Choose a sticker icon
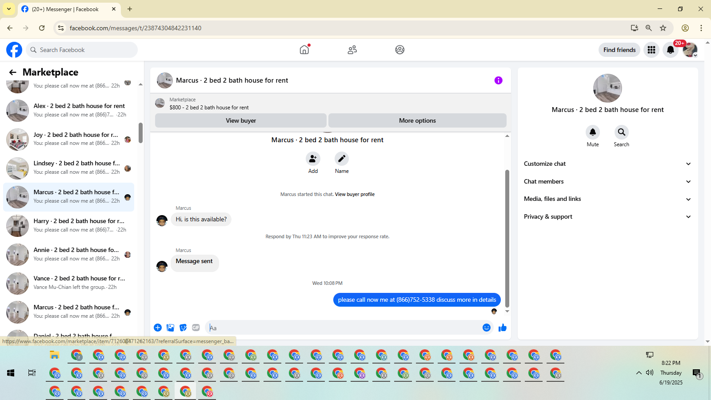The image size is (711, 400). pyautogui.click(x=183, y=328)
